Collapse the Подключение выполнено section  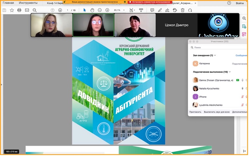coord(230,72)
